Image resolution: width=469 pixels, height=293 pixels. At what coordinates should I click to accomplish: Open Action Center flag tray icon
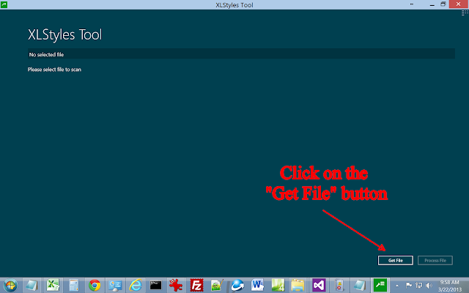click(409, 286)
